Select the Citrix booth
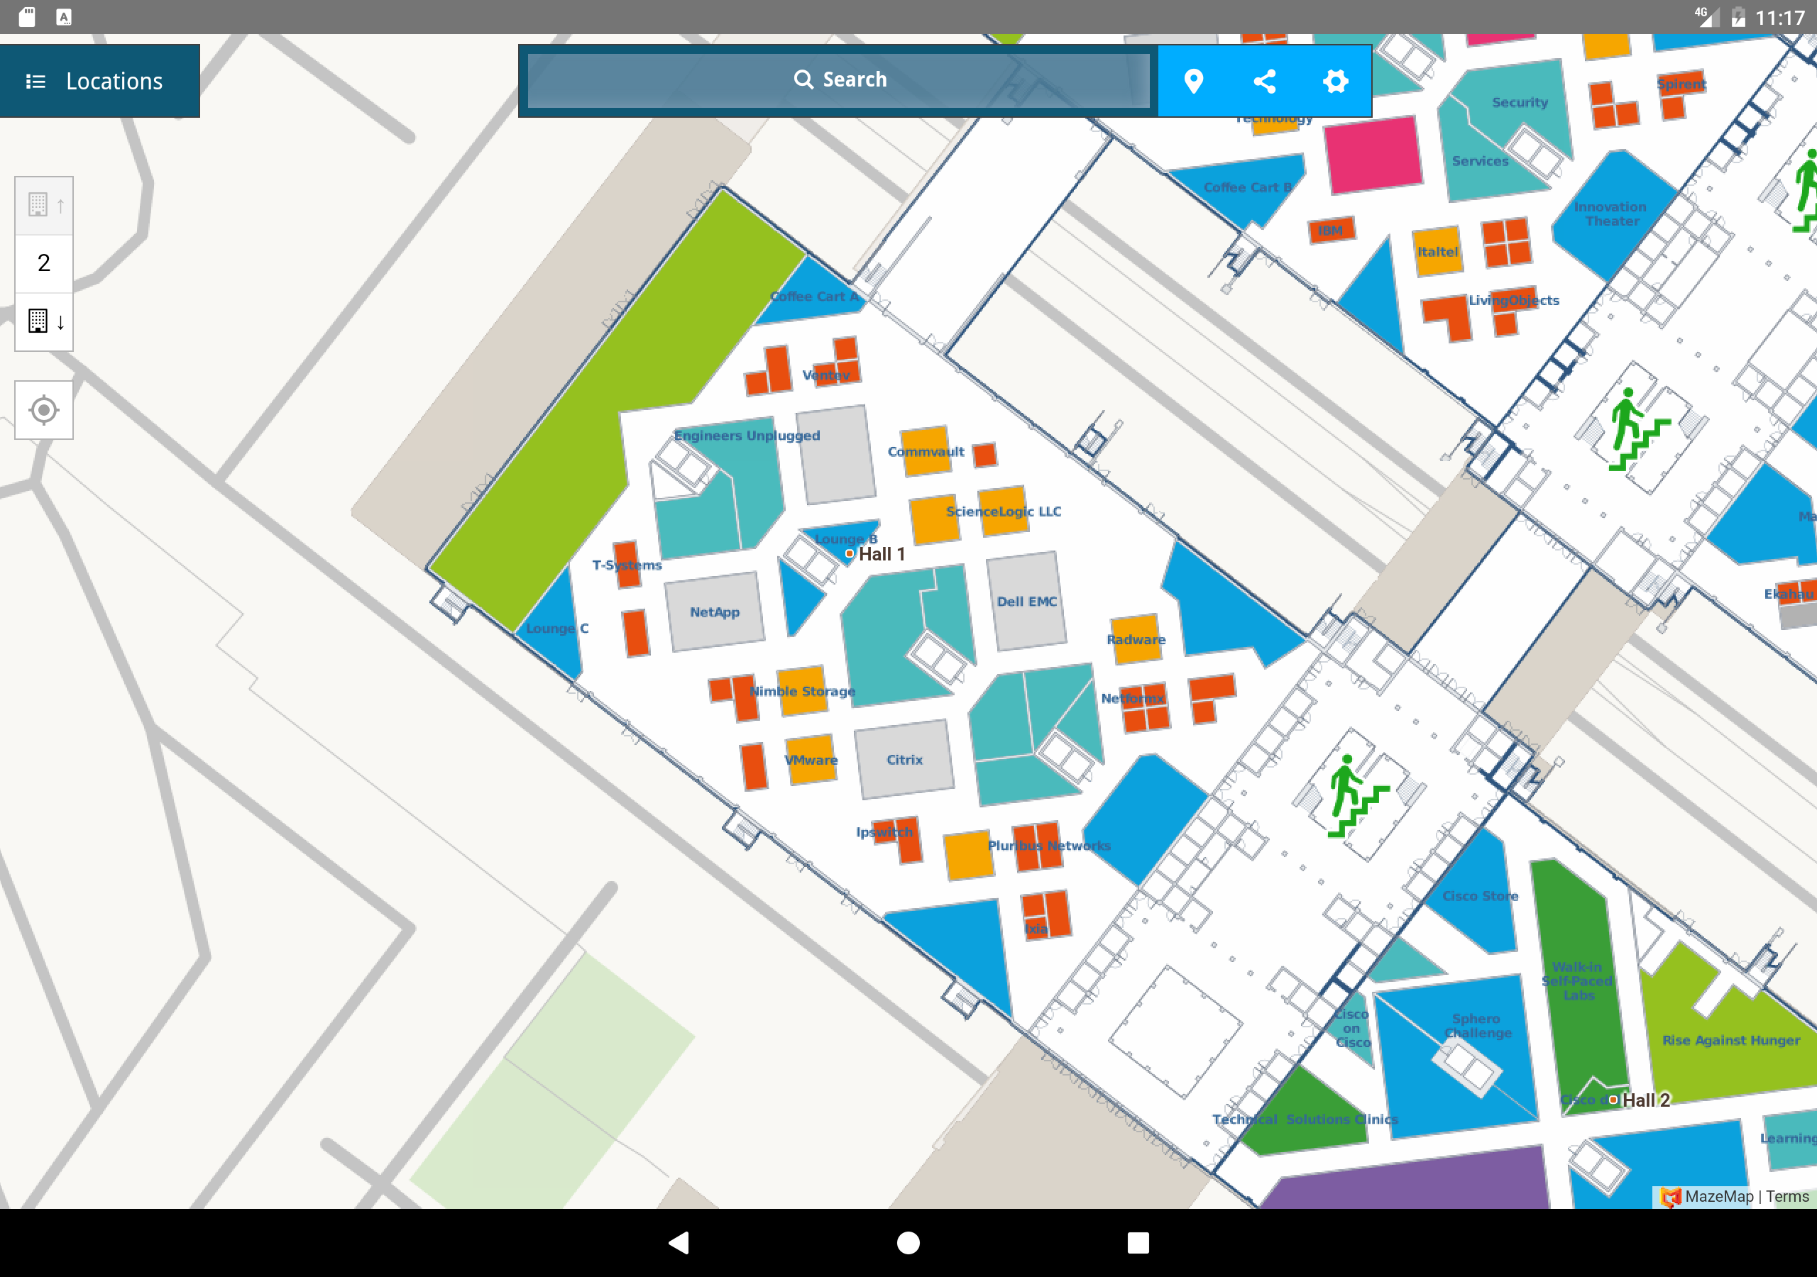The height and width of the screenshot is (1277, 1817). pyautogui.click(x=904, y=760)
